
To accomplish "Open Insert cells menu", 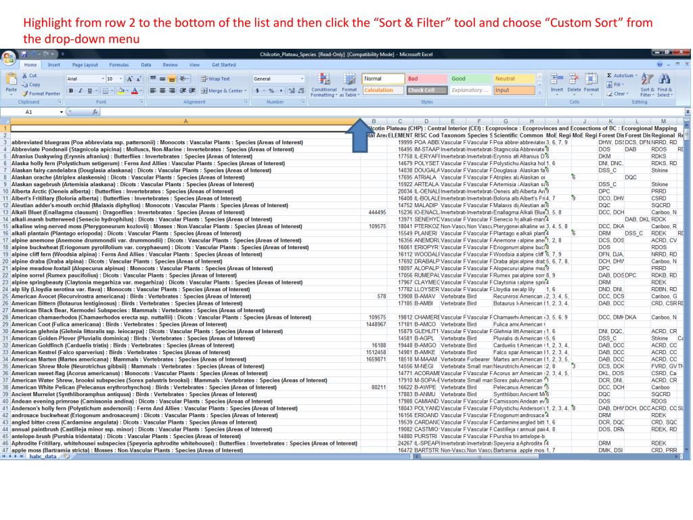I will pos(557,83).
